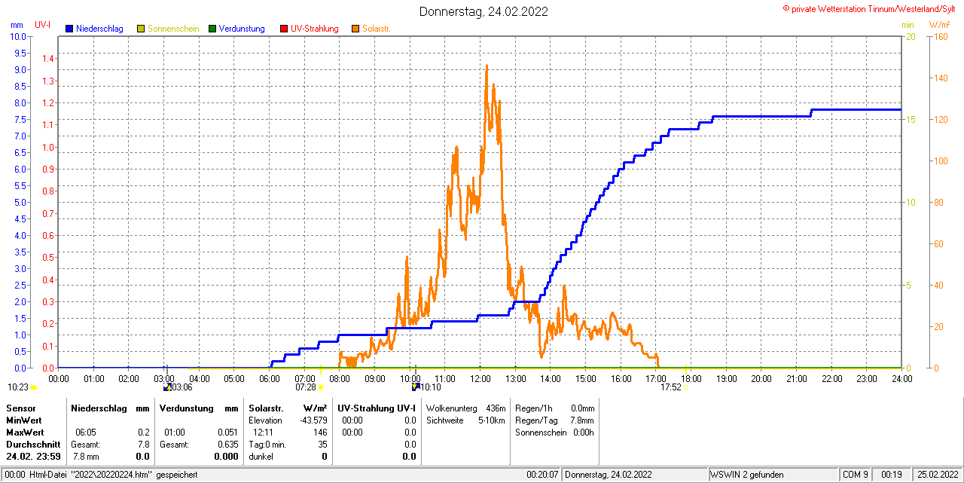
Task: Click the 0.051 Verdunstung max value
Action: click(227, 433)
